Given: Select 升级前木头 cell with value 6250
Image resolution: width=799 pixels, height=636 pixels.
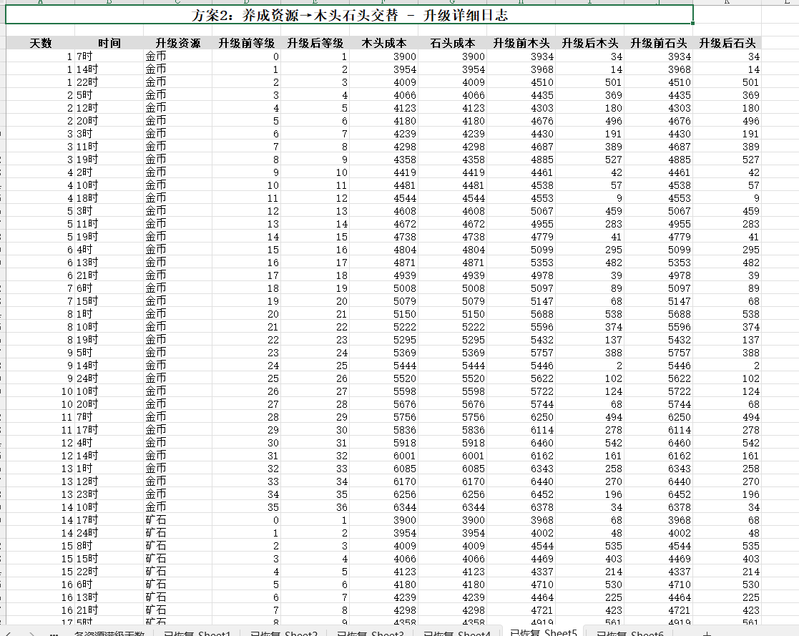Looking at the screenshot, I should pos(521,417).
